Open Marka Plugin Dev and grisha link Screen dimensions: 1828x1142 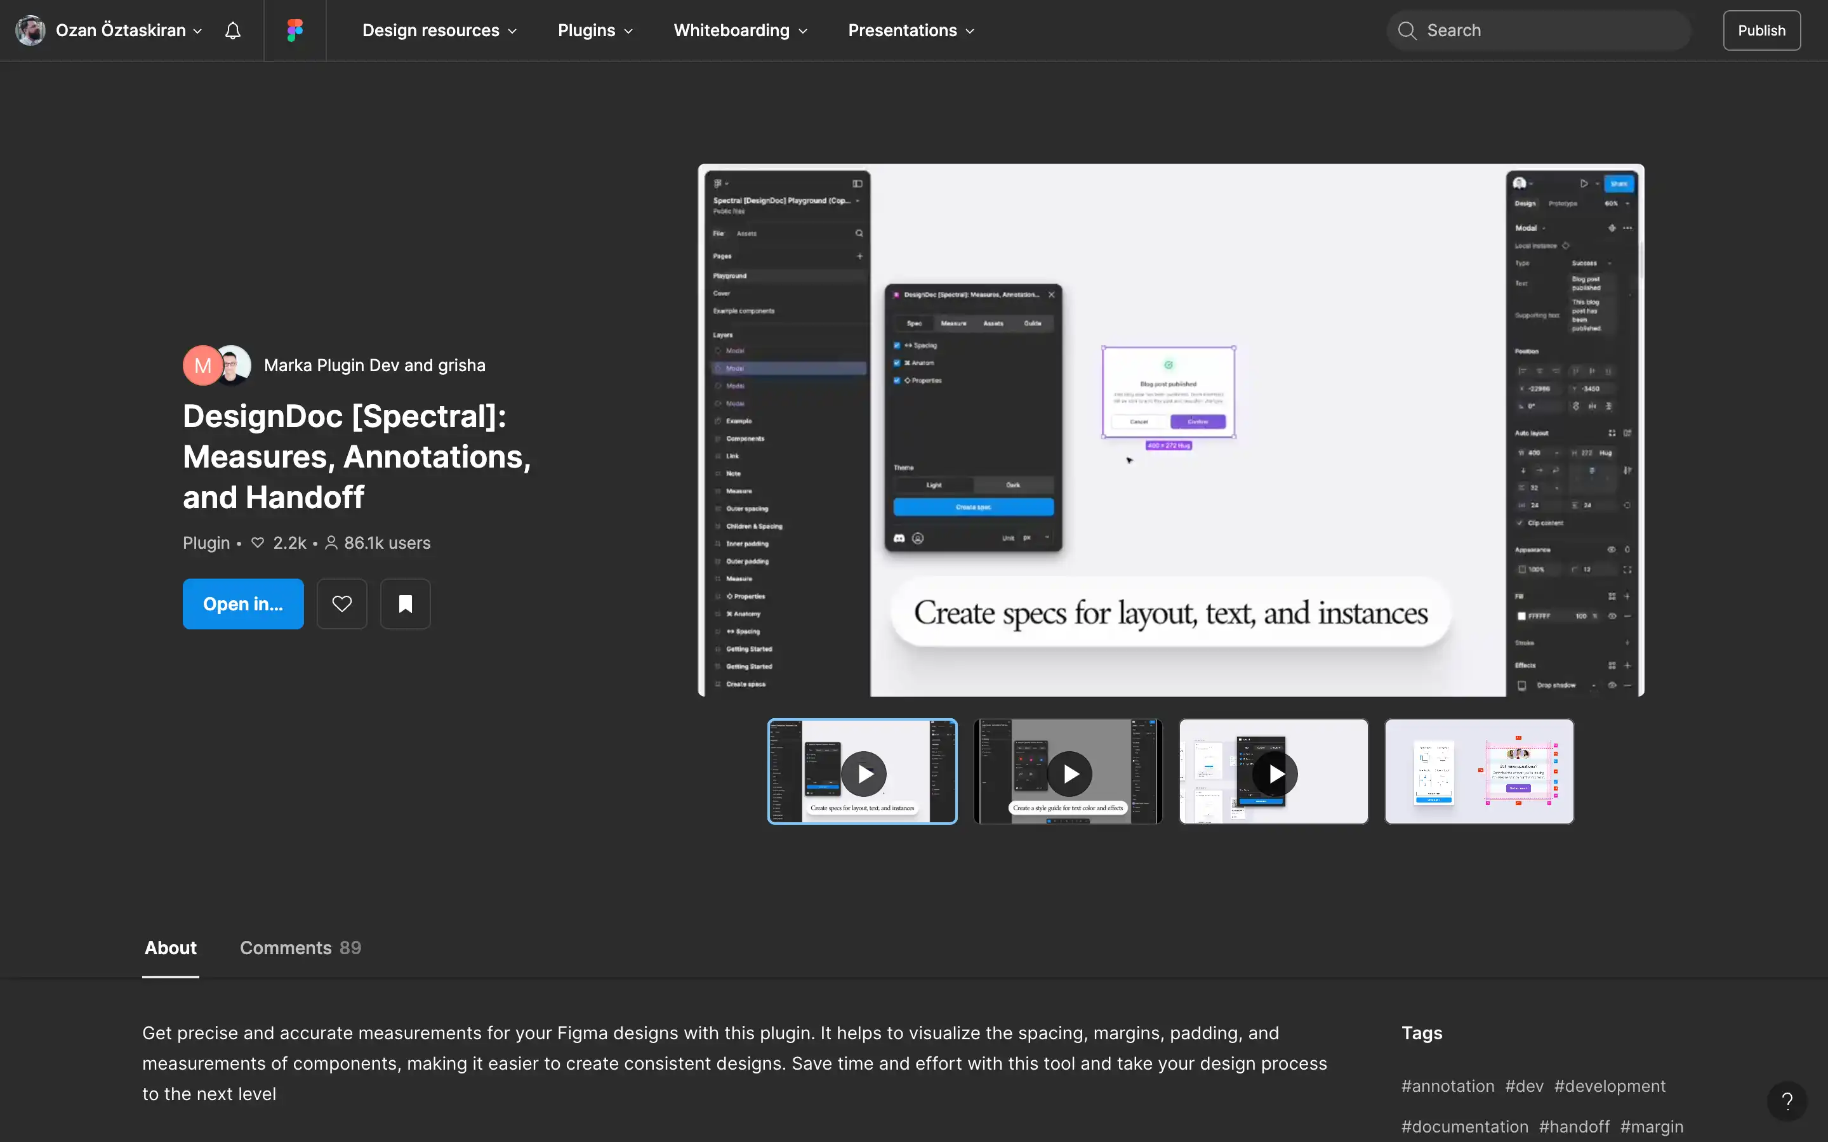tap(374, 365)
